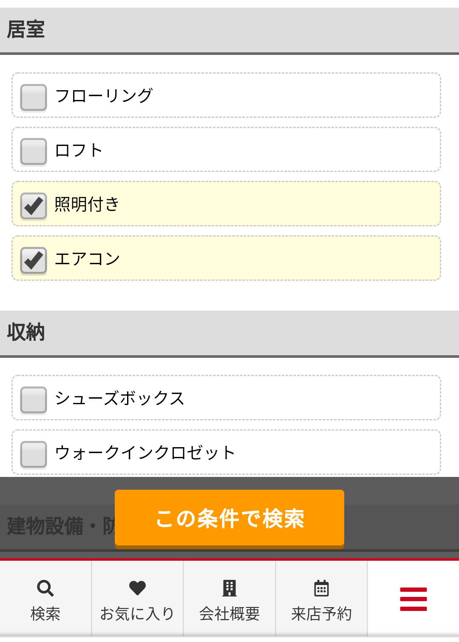Check the ウォークインクロゼット checkbox
459x642 pixels.
coord(34,454)
